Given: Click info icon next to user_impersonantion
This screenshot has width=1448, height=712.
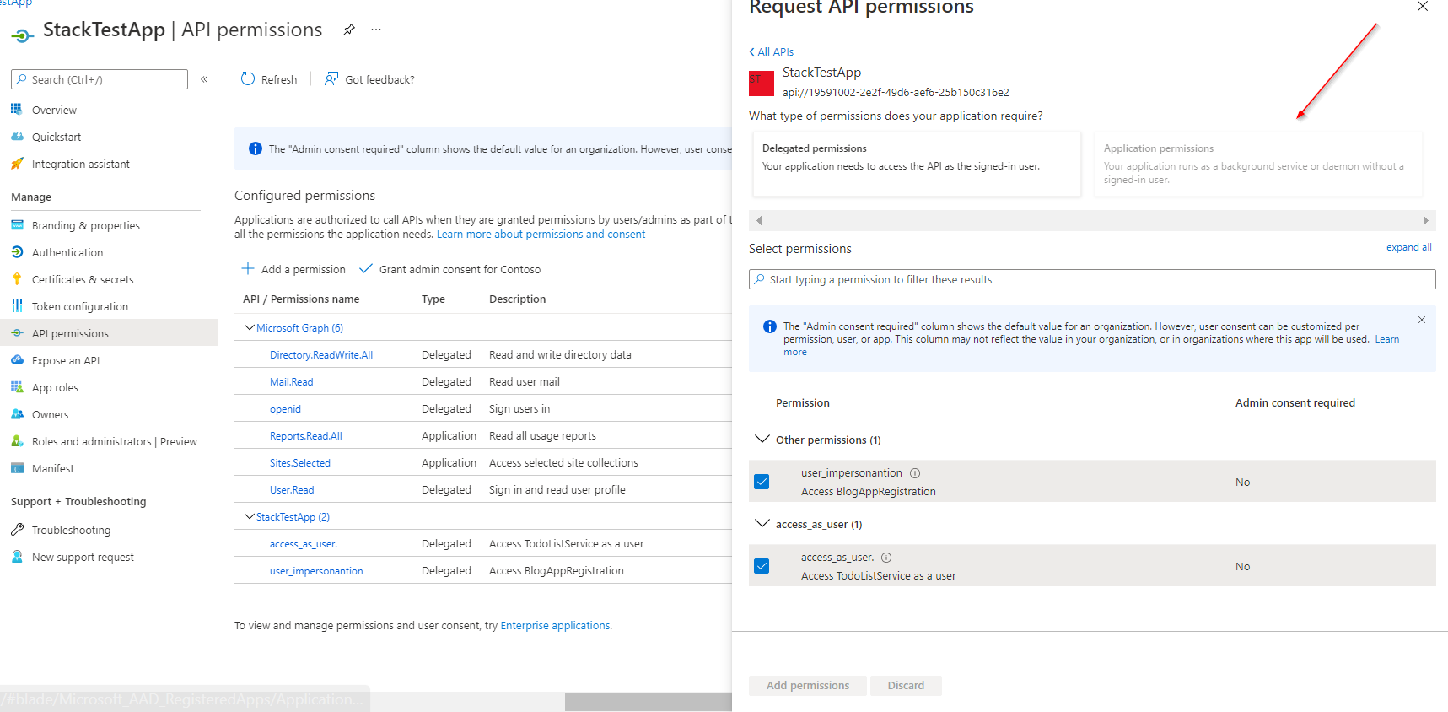Looking at the screenshot, I should tap(915, 473).
